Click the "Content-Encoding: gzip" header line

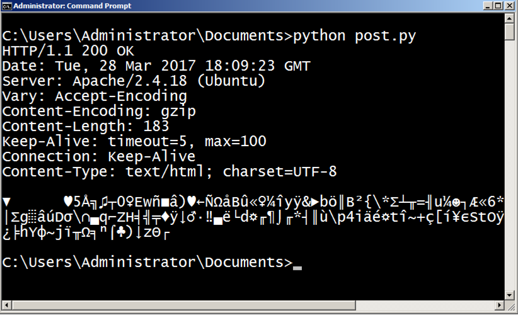tap(99, 112)
